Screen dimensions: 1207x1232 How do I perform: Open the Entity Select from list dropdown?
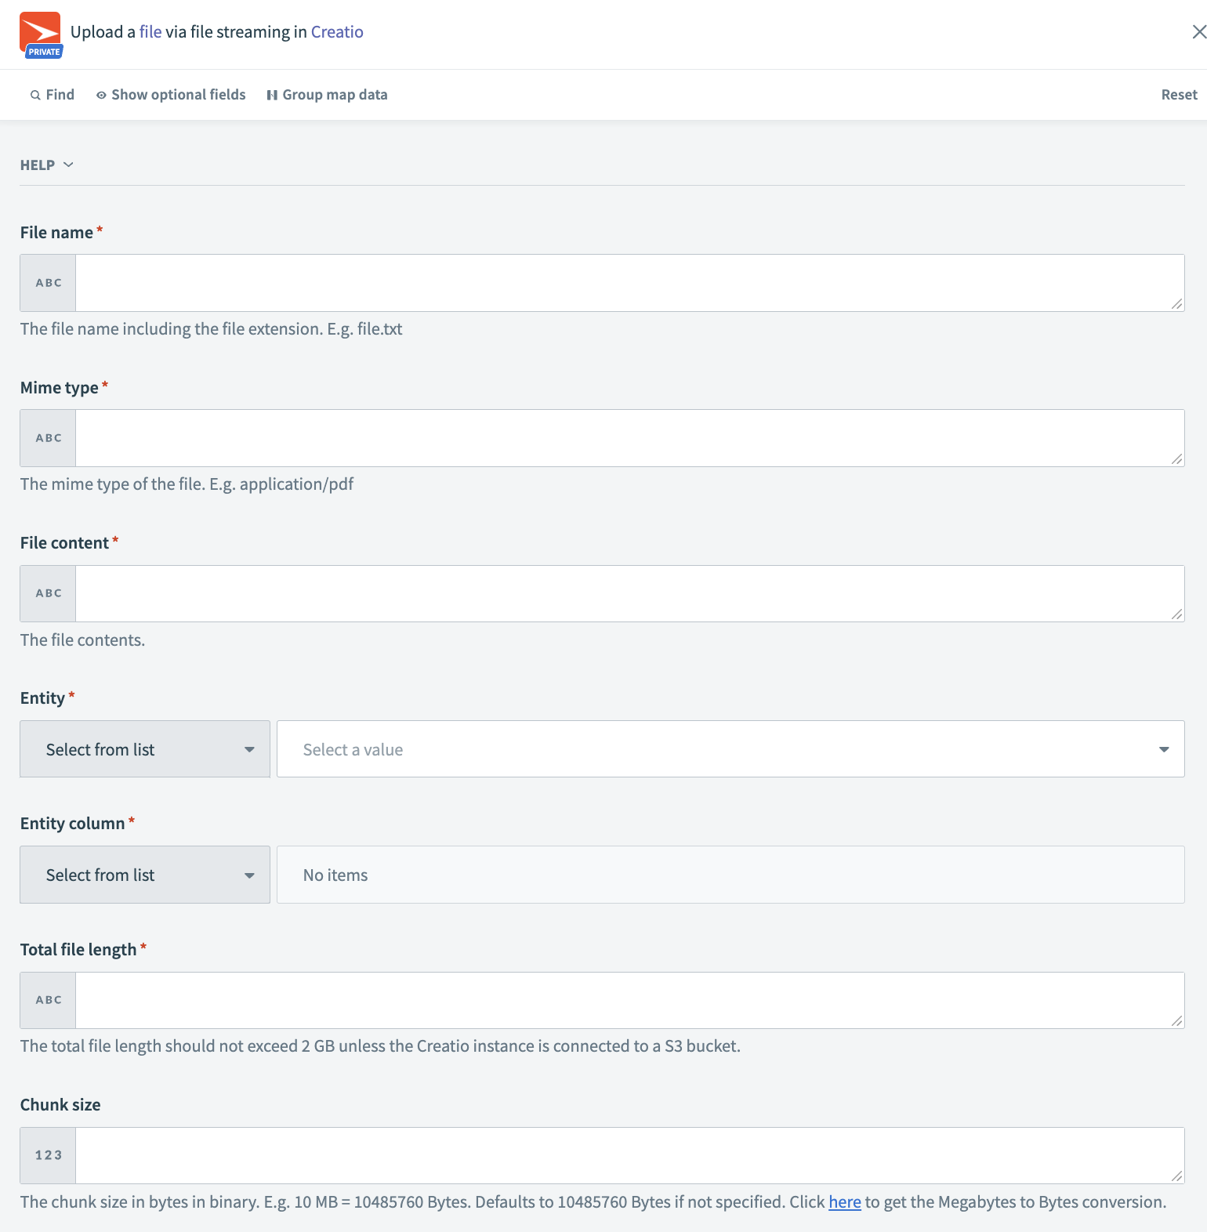tap(144, 748)
